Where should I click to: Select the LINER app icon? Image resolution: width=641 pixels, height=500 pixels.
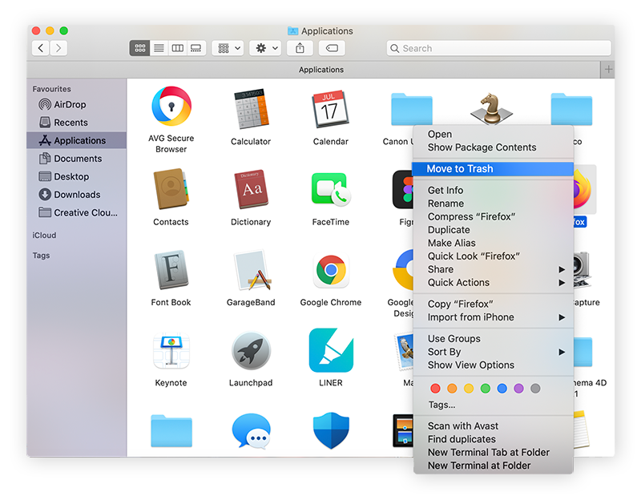click(x=331, y=350)
